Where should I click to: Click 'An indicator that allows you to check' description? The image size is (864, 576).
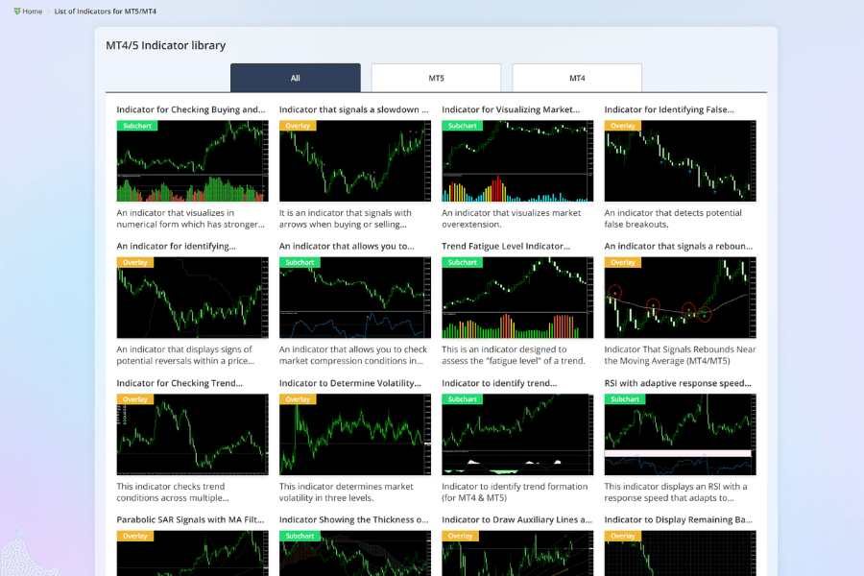(x=353, y=355)
